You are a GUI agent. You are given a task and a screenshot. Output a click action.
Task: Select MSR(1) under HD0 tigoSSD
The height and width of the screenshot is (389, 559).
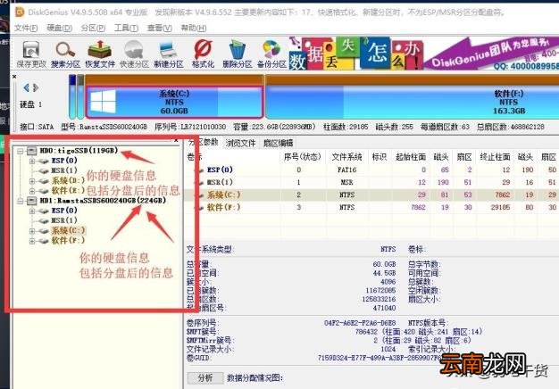[64, 170]
